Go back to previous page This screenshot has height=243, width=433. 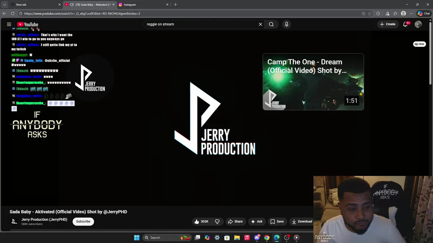pyautogui.click(x=4, y=13)
